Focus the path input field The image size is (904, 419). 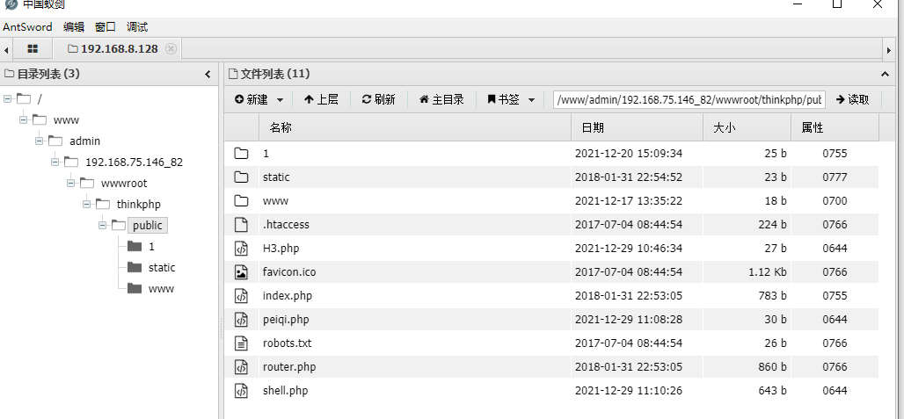tap(689, 99)
